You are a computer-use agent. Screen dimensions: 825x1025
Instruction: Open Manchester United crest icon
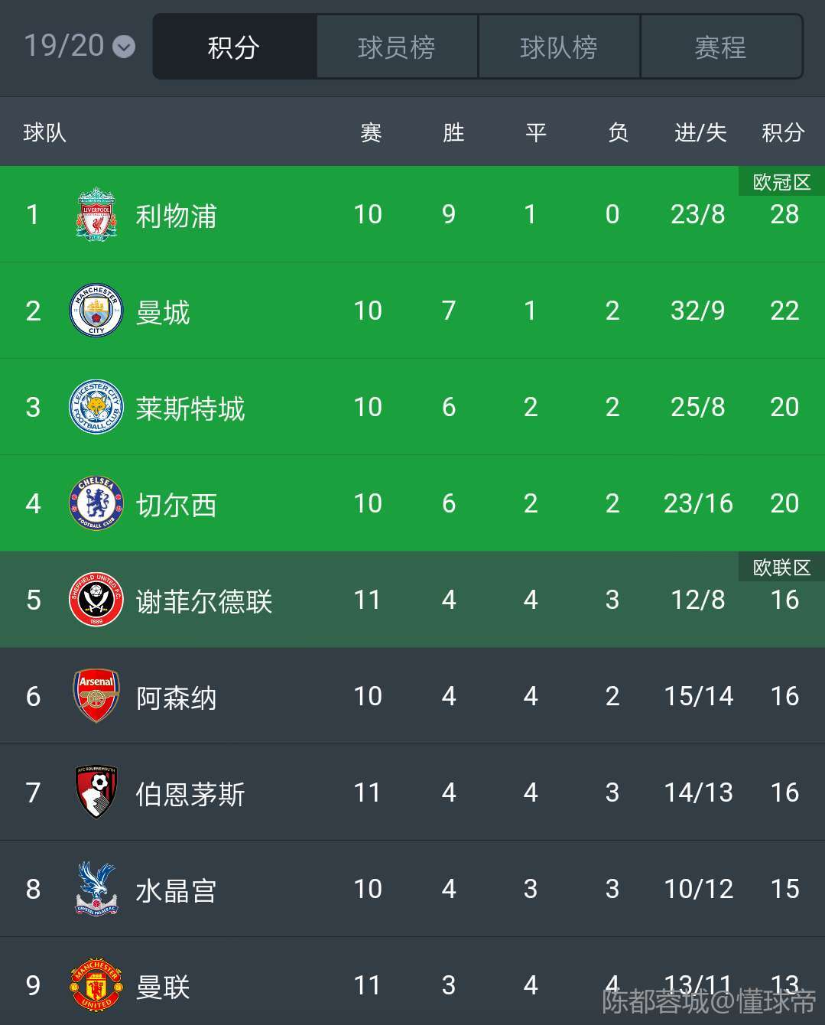(x=96, y=985)
